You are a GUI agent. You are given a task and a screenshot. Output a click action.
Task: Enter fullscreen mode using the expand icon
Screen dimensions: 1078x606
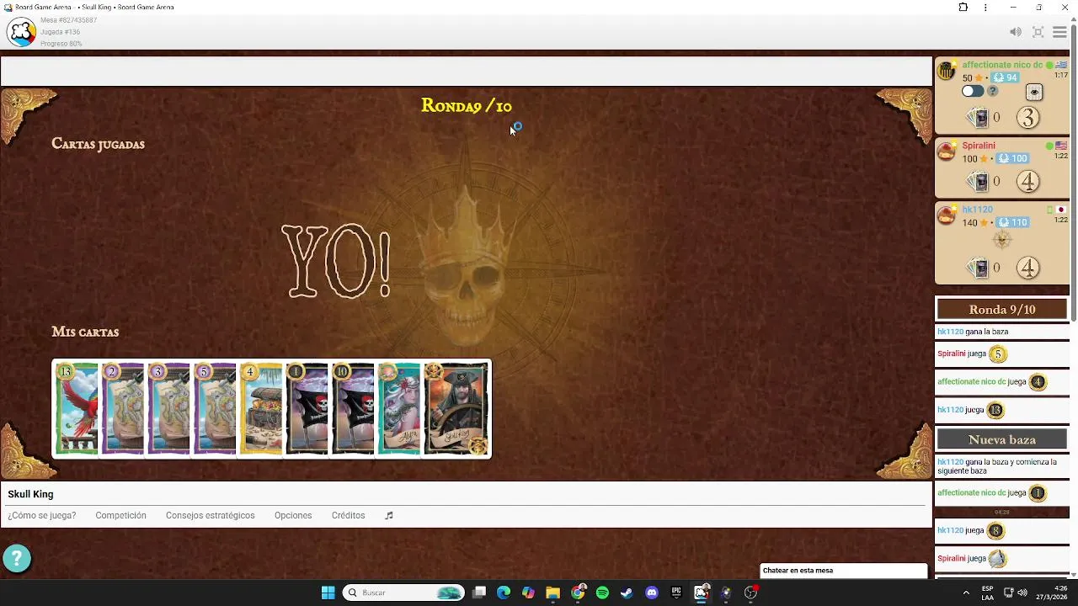pos(1038,32)
